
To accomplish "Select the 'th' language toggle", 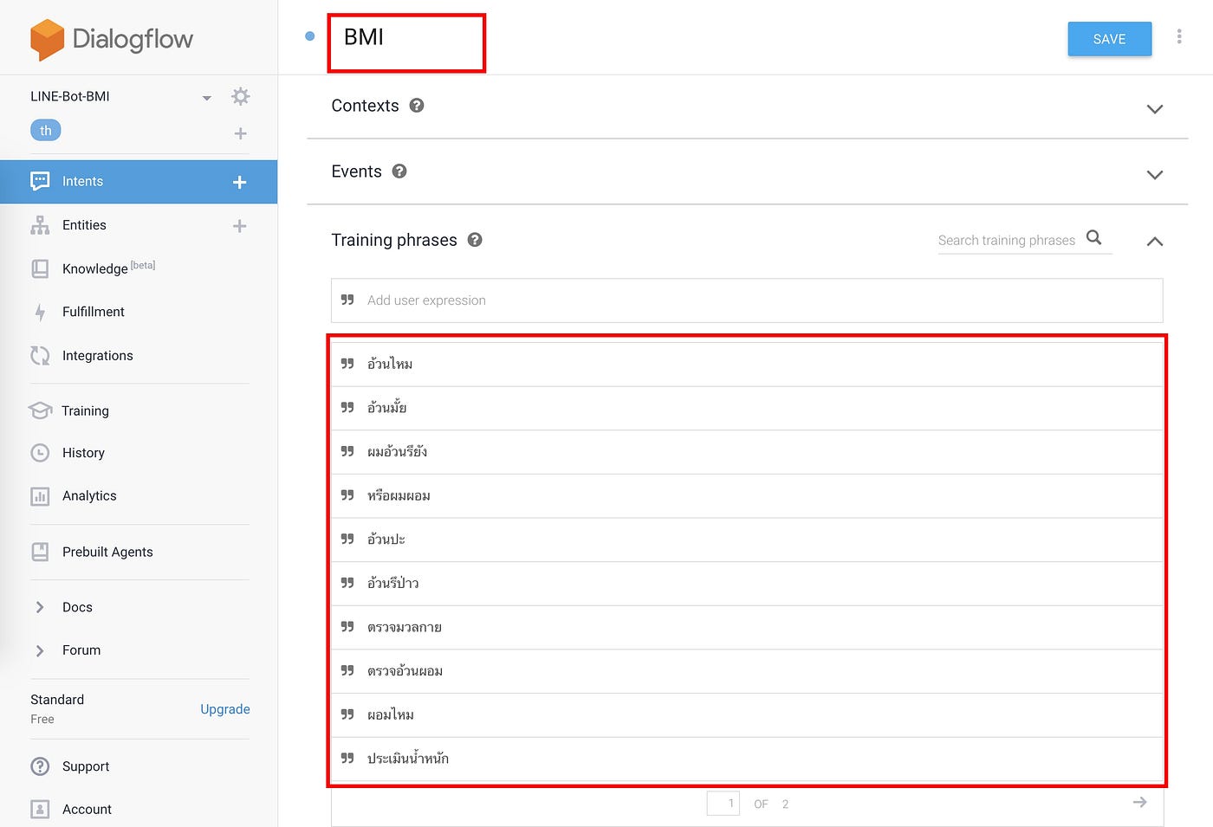I will [45, 130].
